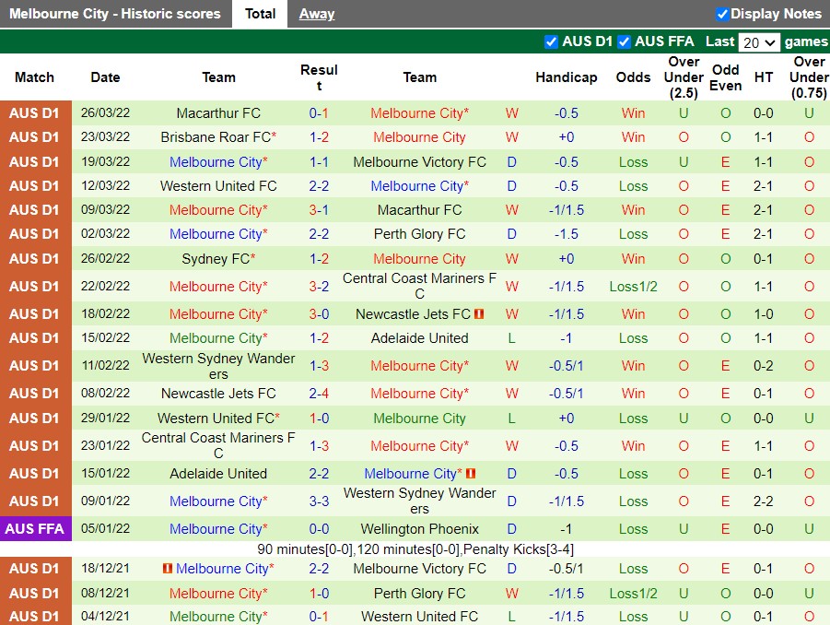Open the Adelaide United team link

click(420, 337)
